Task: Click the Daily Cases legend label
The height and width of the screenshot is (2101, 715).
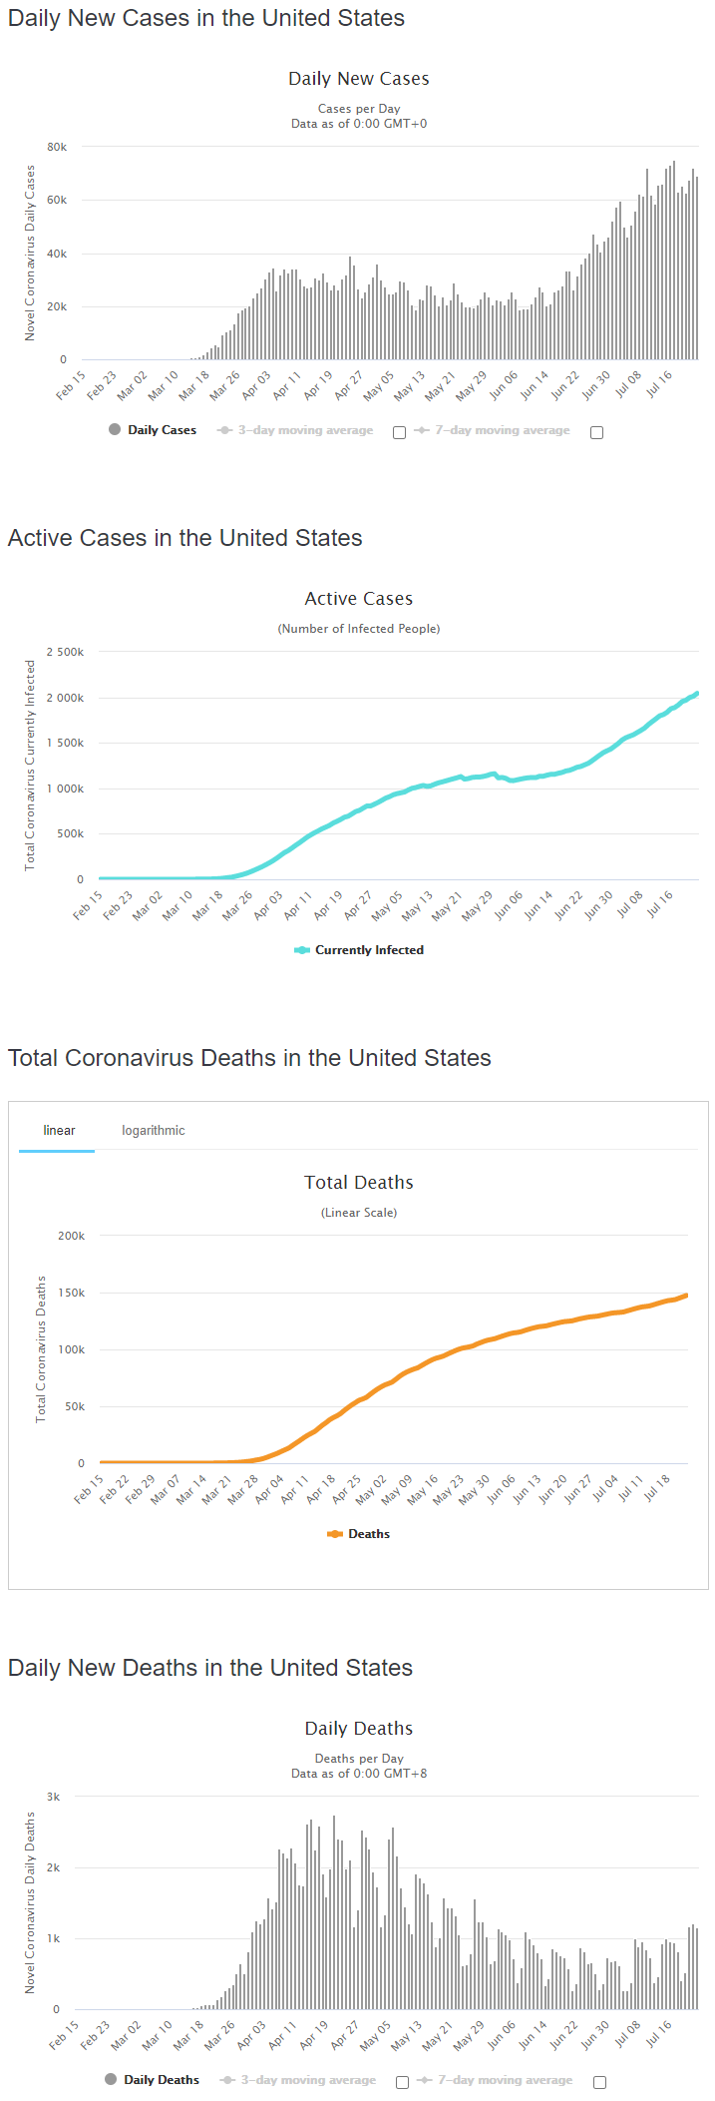Action: click(162, 430)
